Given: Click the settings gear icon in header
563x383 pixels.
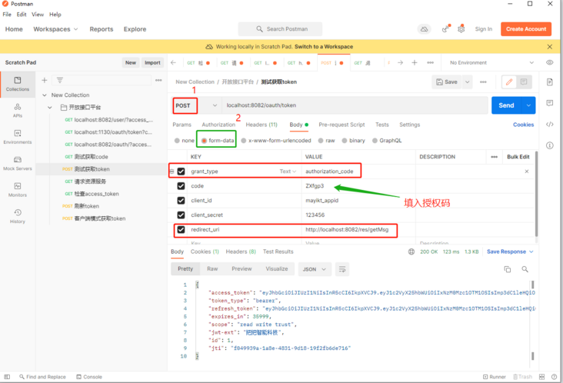Looking at the screenshot, I should click(x=461, y=29).
